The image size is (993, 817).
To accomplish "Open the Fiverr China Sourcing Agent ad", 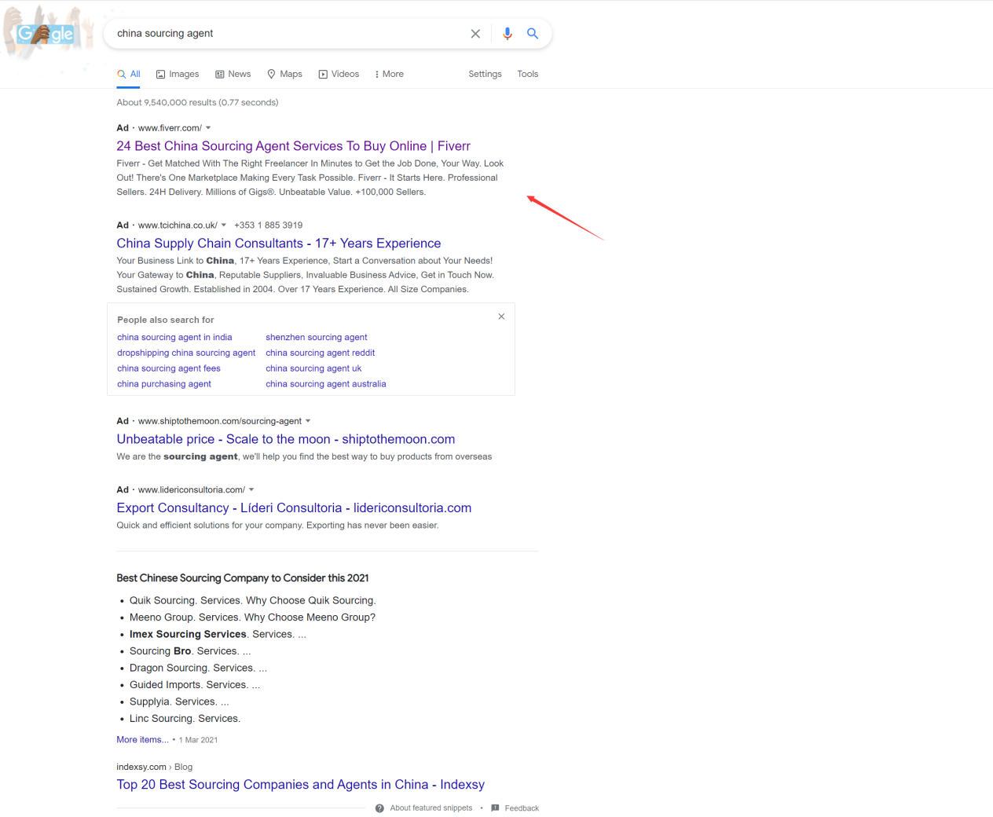I will coord(293,146).
